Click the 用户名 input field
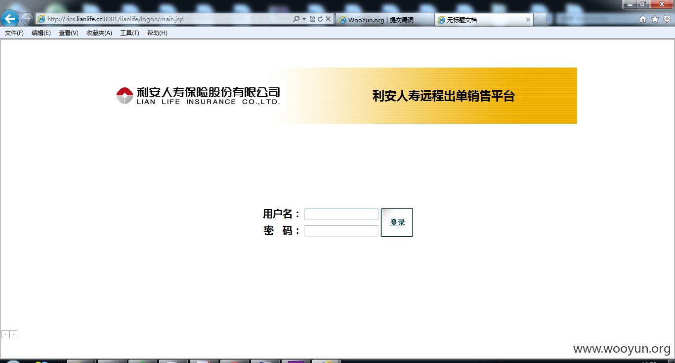 (x=341, y=214)
